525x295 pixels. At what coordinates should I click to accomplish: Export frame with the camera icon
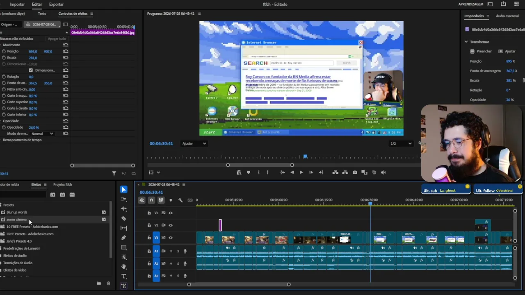coord(355,172)
